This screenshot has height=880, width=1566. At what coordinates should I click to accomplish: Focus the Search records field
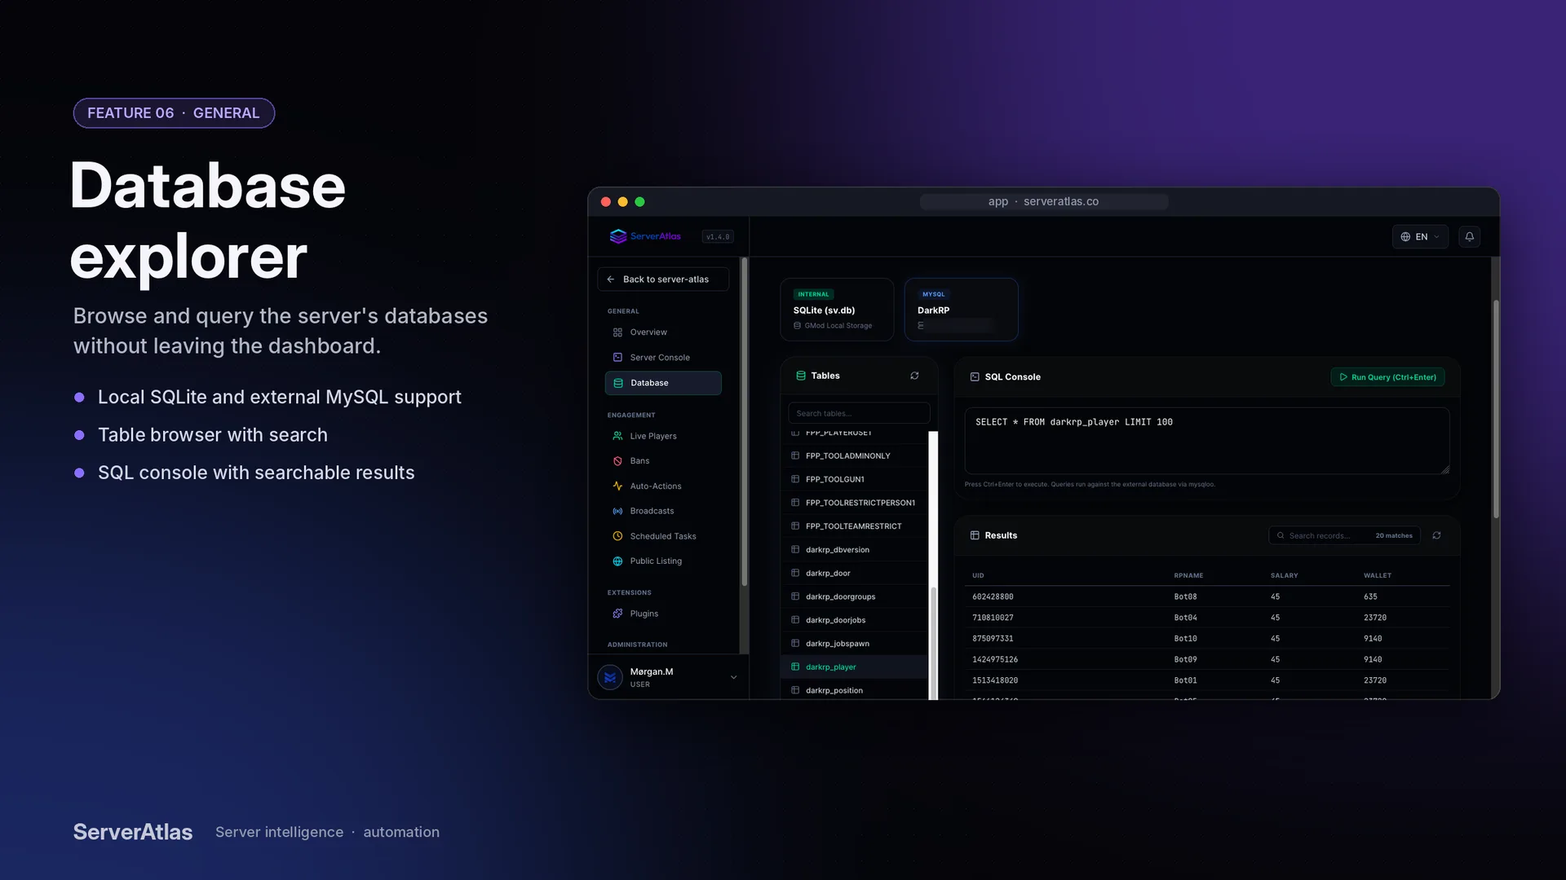[1344, 535]
